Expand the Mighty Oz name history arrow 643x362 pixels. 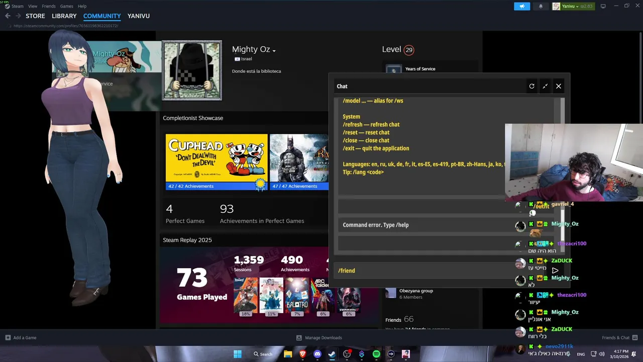274,51
